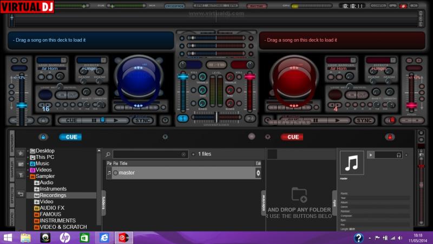Image resolution: width=433 pixels, height=244 pixels.
Task: Click the sideview side tab
Action: [x=264, y=203]
